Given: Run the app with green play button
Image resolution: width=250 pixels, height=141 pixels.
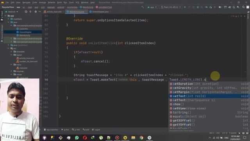Looking at the screenshot, I should pyautogui.click(x=185, y=7).
